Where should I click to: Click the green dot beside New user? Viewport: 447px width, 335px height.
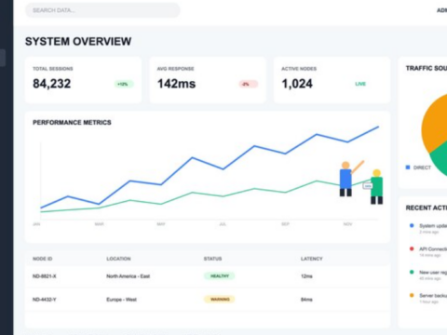point(412,272)
